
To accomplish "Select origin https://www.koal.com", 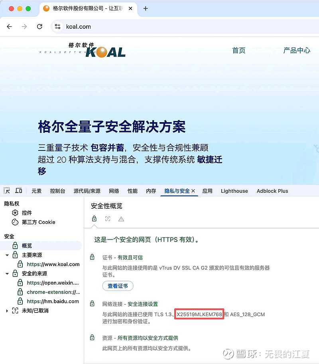I will (x=53, y=264).
